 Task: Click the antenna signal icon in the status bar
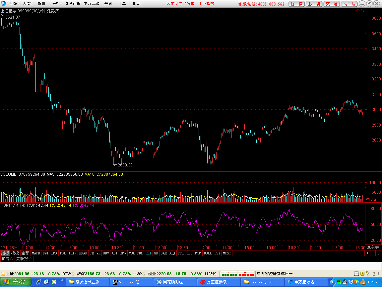[x=368, y=274]
